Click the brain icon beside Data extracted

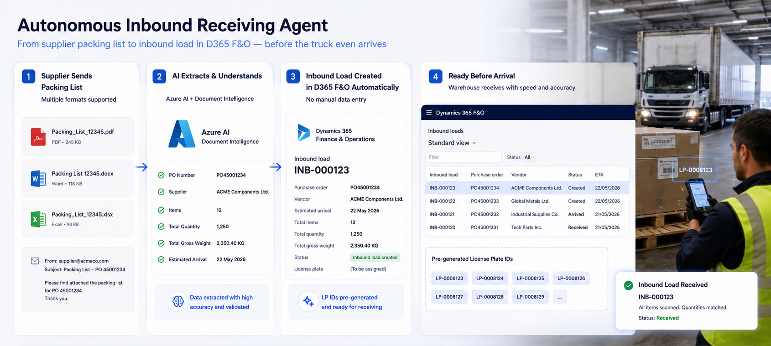(x=178, y=301)
